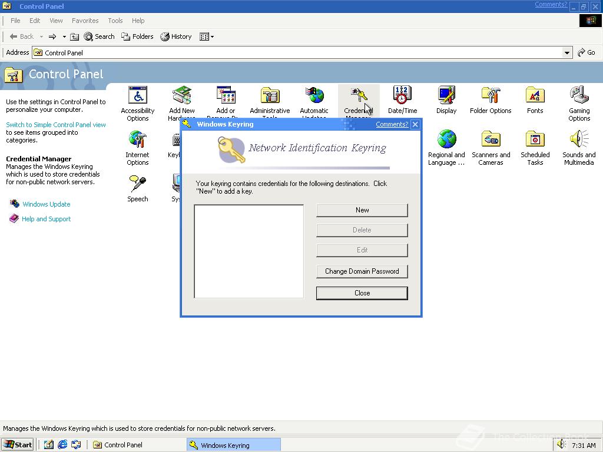Open the Edit menu
The image size is (603, 452).
pos(35,21)
